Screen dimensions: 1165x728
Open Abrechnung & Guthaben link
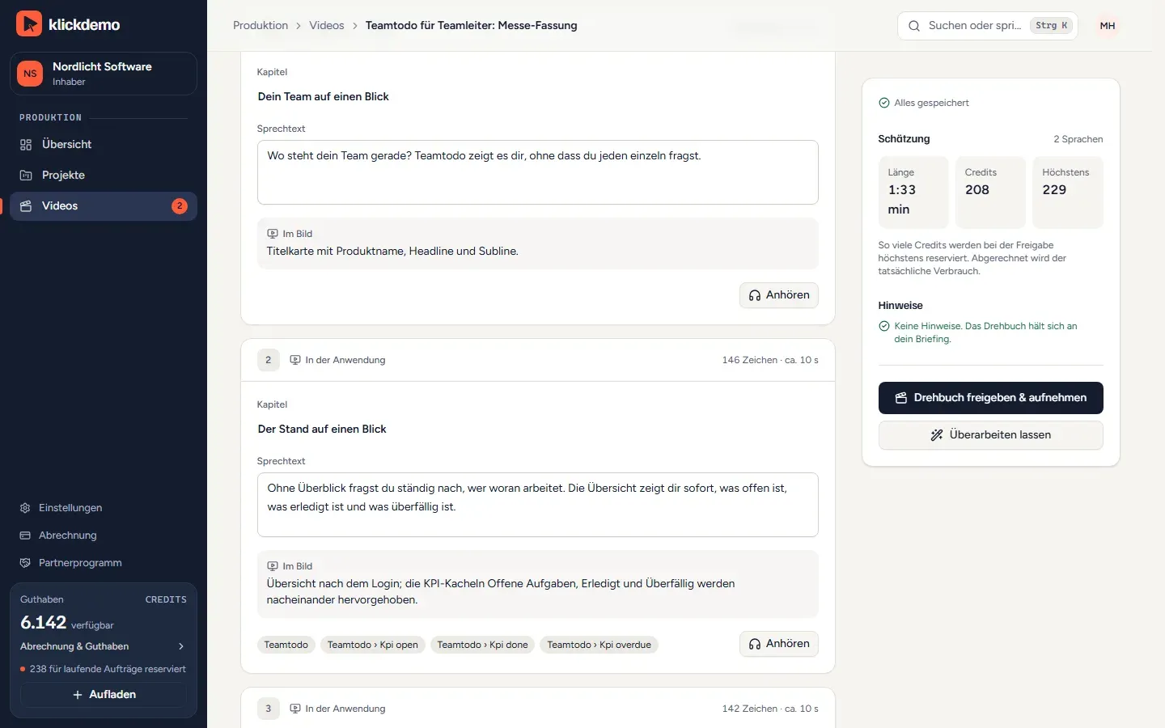click(104, 646)
